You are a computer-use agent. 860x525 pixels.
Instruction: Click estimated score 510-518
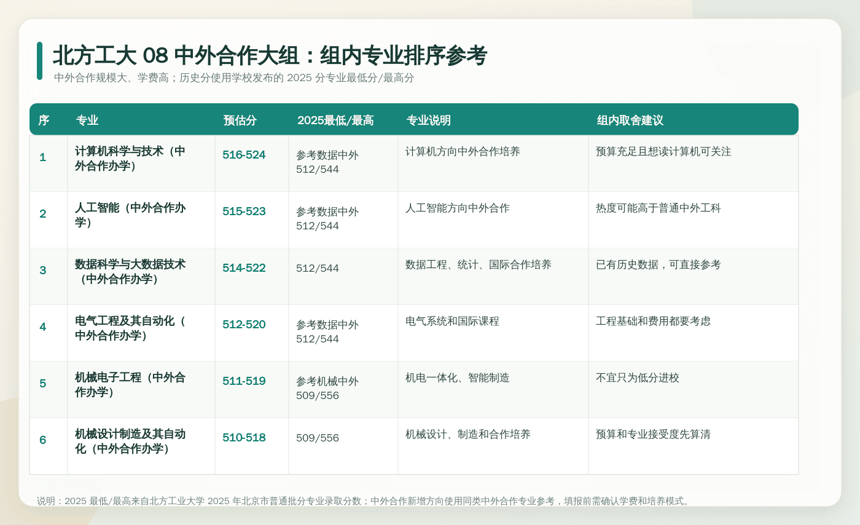pos(244,438)
